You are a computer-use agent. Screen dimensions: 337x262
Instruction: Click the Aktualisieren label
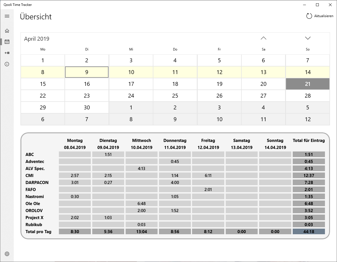click(324, 16)
